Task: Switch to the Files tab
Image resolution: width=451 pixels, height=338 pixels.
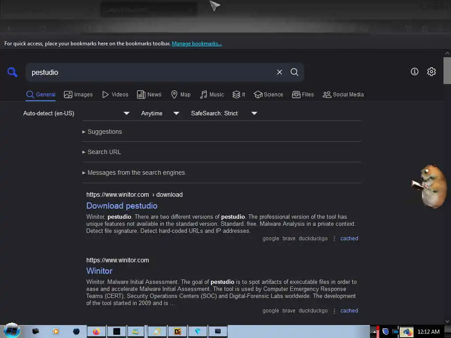Action: click(x=303, y=95)
